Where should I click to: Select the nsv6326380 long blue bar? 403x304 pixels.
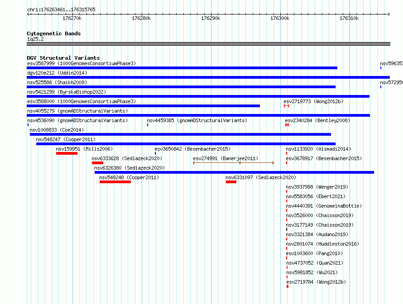coord(235,172)
